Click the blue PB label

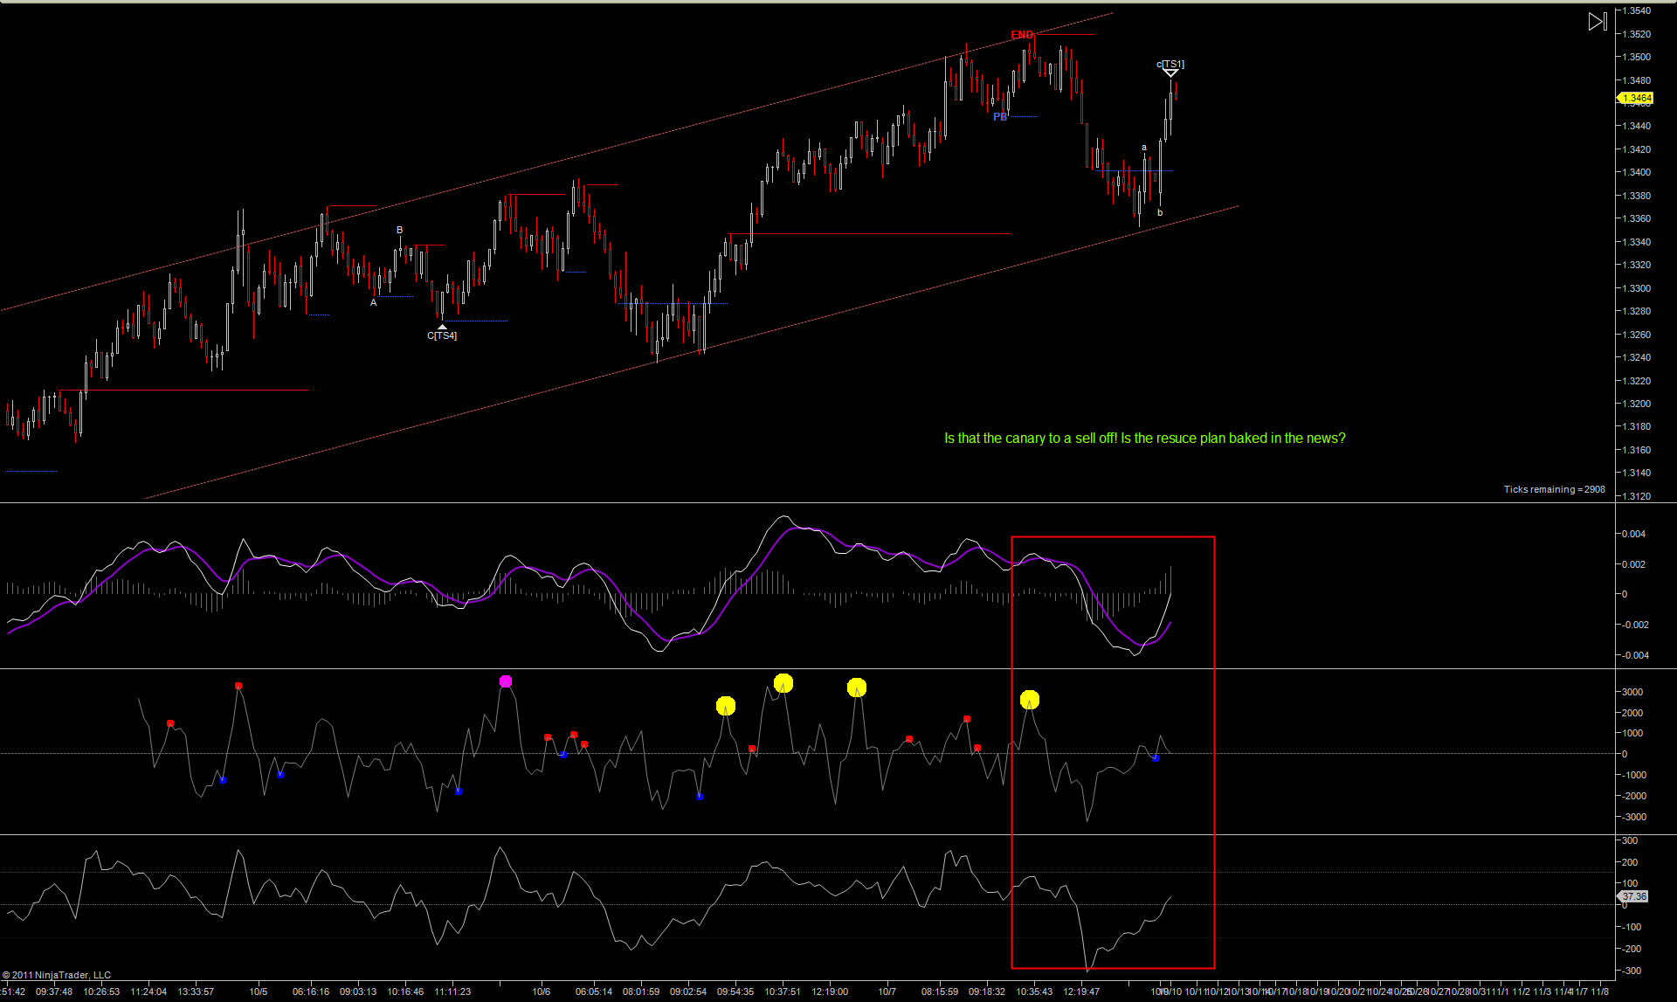(1000, 117)
